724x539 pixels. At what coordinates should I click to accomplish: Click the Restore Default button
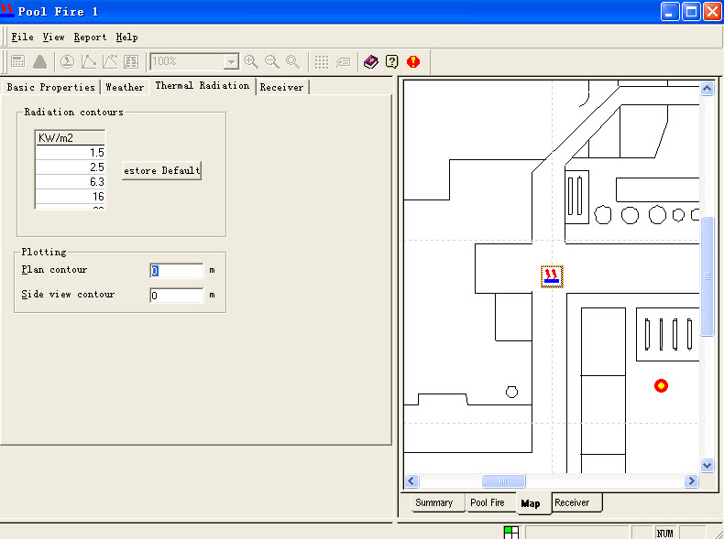click(x=161, y=170)
